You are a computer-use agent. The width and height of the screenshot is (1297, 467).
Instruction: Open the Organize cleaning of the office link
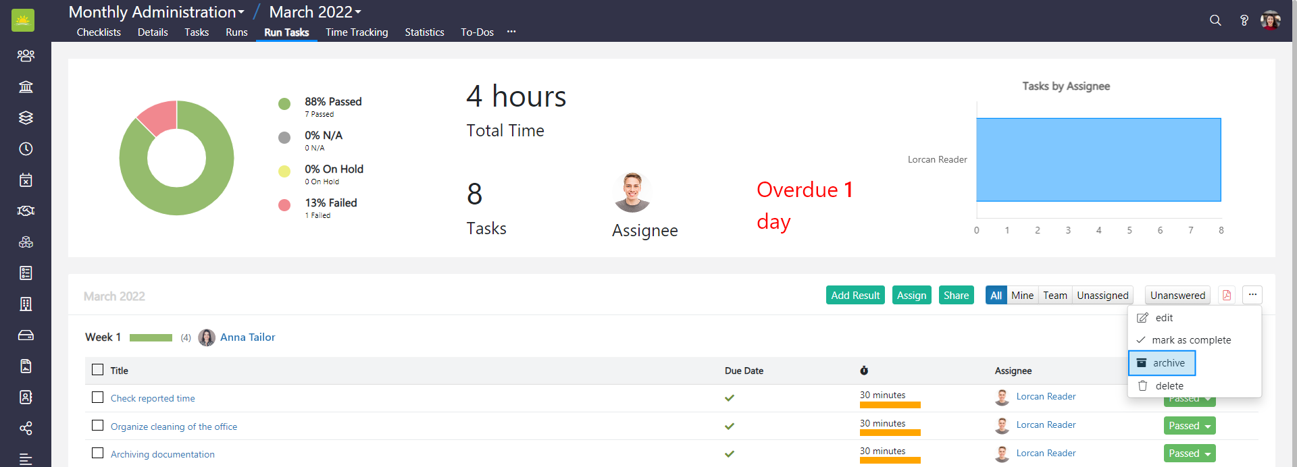click(174, 427)
